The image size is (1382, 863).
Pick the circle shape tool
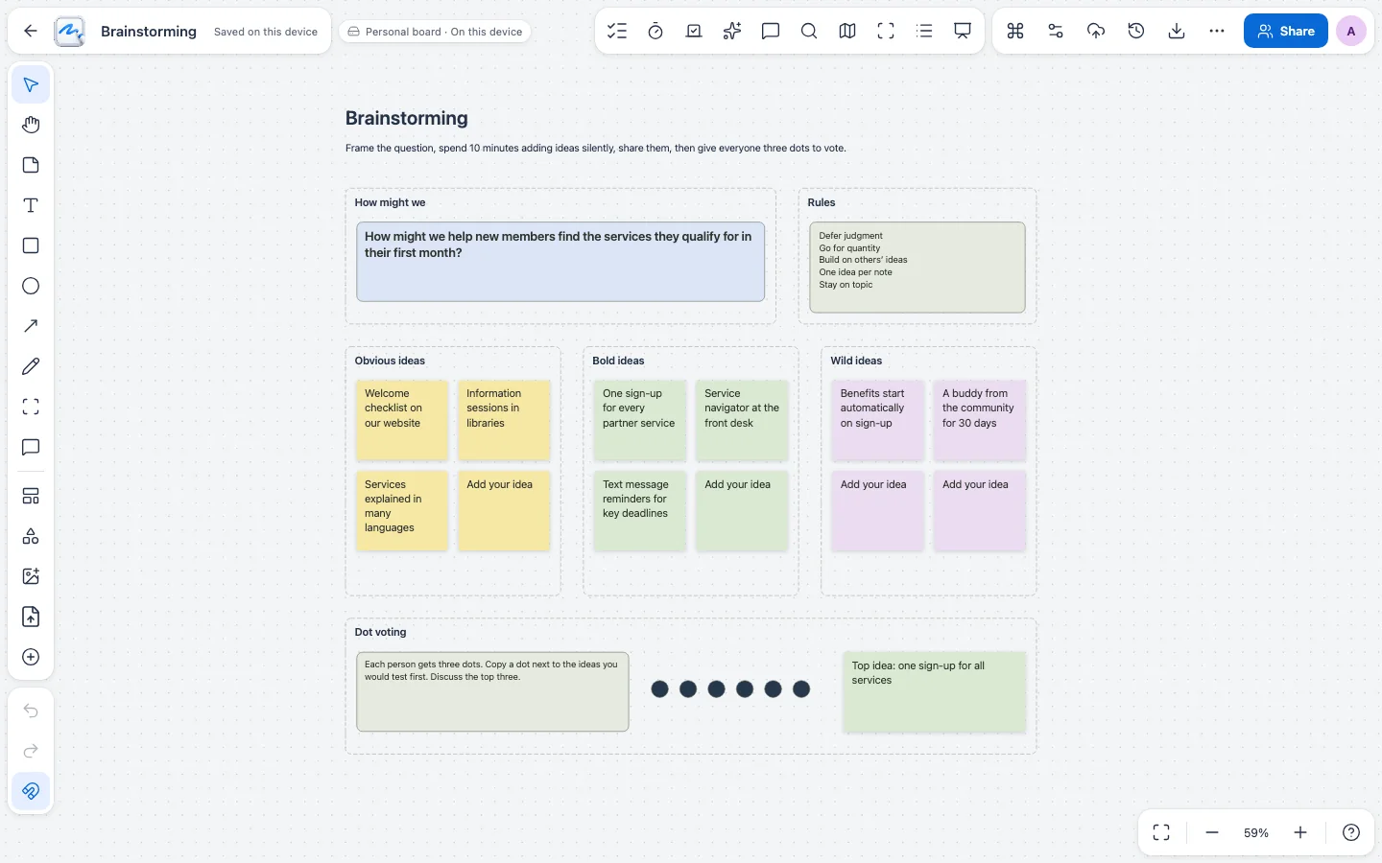[31, 286]
